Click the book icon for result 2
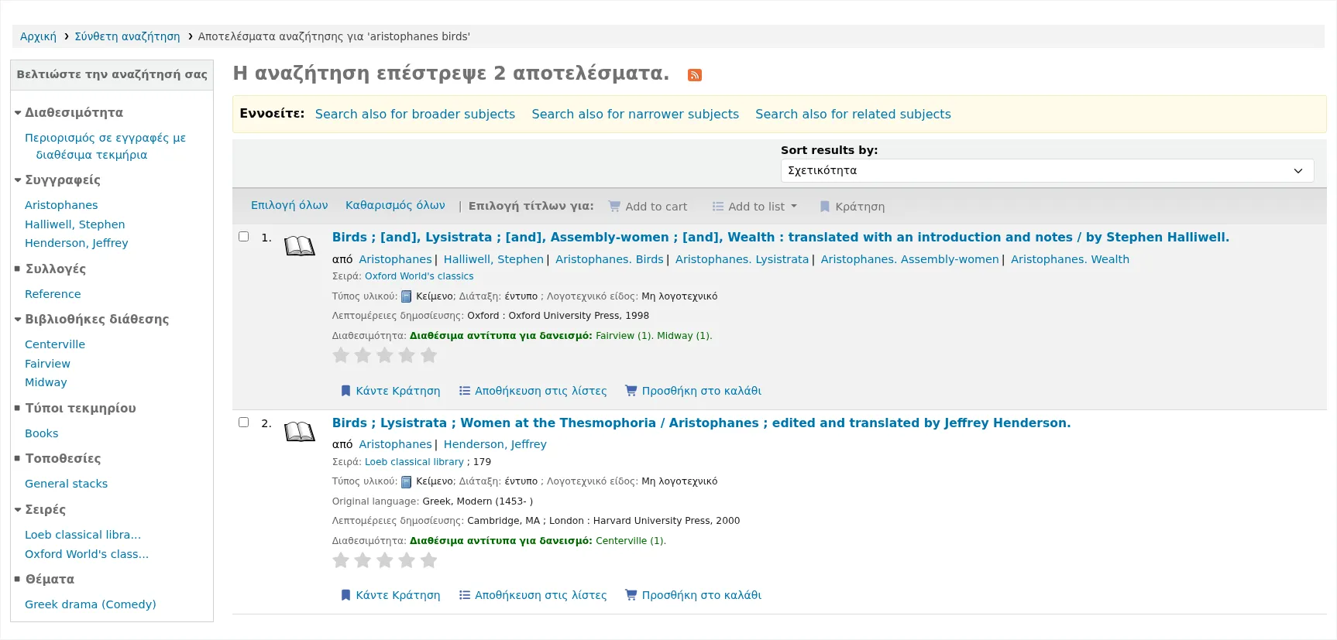The height and width of the screenshot is (640, 1337). (300, 432)
